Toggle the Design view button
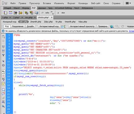The image size is (134, 114). click(x=30, y=26)
